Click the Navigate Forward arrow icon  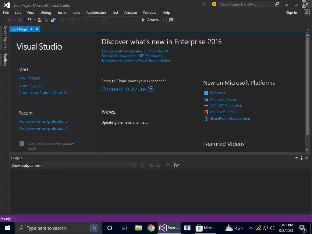click(x=20, y=20)
